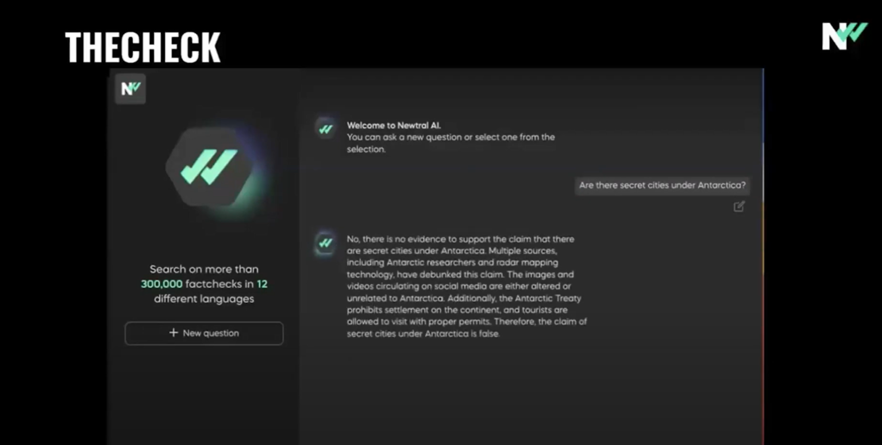Click the highlighted 300,000 factchecks number
The width and height of the screenshot is (882, 445).
(x=161, y=284)
